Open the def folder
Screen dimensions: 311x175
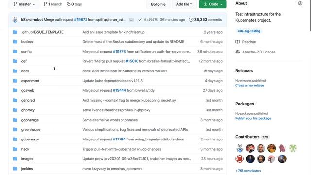coord(24,61)
